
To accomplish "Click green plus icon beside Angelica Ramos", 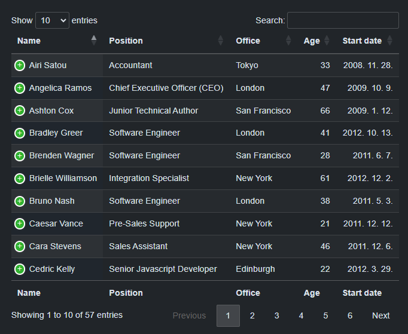I will pyautogui.click(x=20, y=88).
